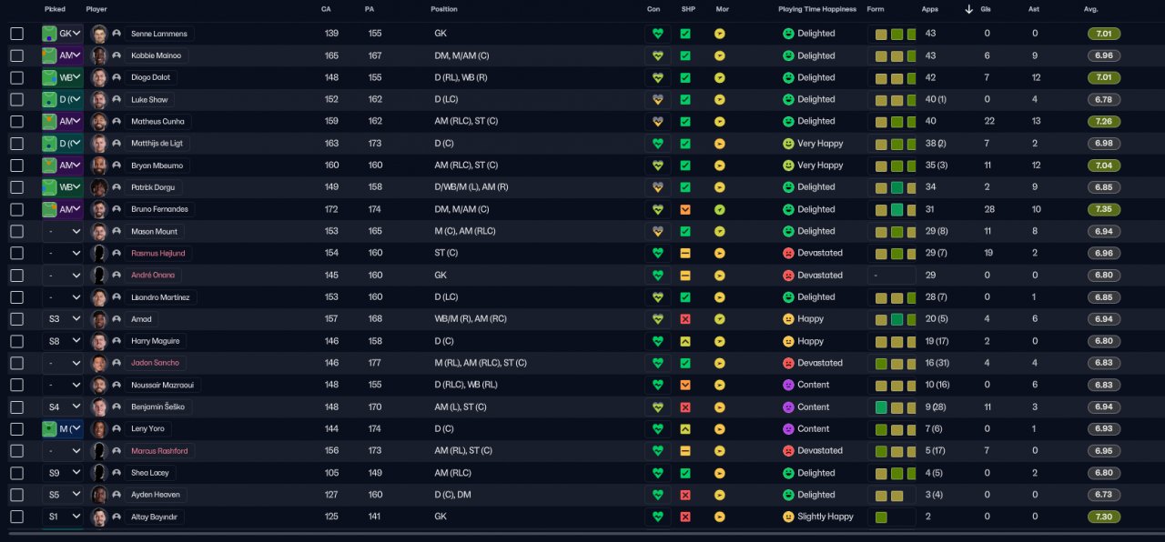The height and width of the screenshot is (542, 1165).
Task: Click Patrick Dorgu's form rating squares
Action: coord(892,187)
